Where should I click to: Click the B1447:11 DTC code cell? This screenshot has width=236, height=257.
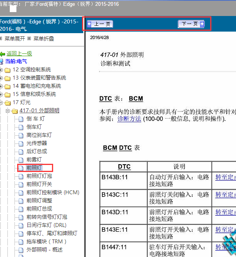pyautogui.click(x=123, y=250)
